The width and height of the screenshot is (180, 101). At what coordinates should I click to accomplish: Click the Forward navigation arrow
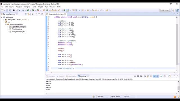pos(101,10)
